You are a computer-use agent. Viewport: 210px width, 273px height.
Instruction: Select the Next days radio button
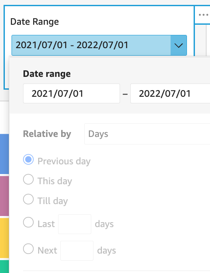click(x=28, y=249)
